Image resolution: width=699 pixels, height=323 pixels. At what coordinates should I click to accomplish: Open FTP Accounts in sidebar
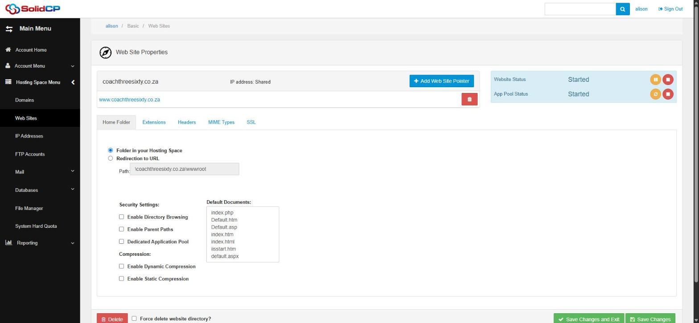pos(30,154)
